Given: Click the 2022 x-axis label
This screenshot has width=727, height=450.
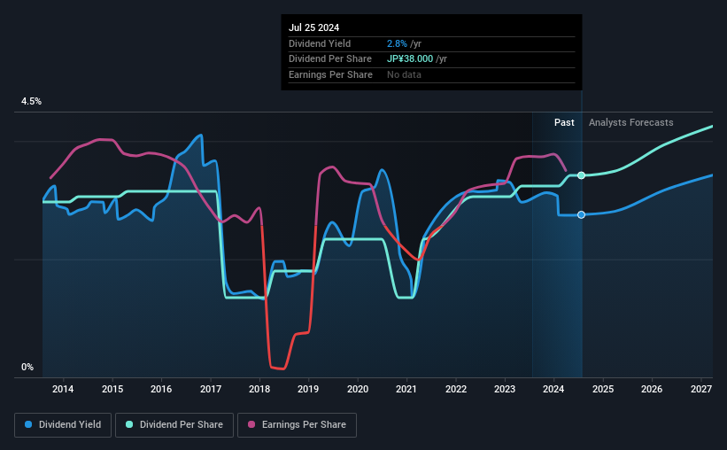Looking at the screenshot, I should tap(456, 389).
